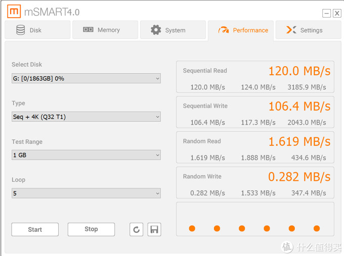The width and height of the screenshot is (344, 256).
Task: Click the Disk tab database icon
Action: pyautogui.click(x=21, y=30)
